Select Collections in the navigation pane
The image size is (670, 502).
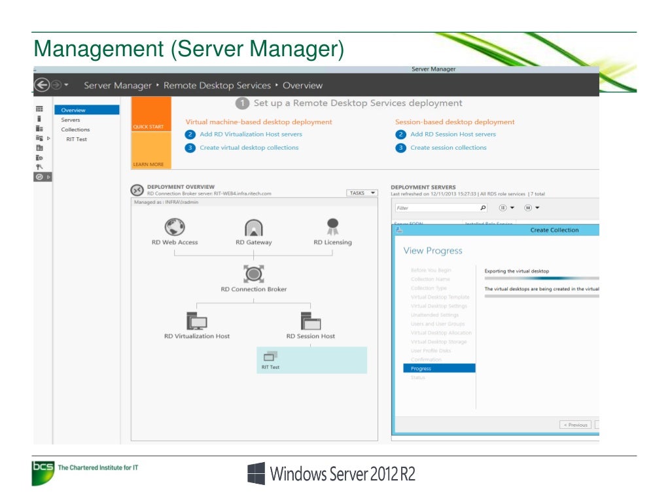pos(76,129)
